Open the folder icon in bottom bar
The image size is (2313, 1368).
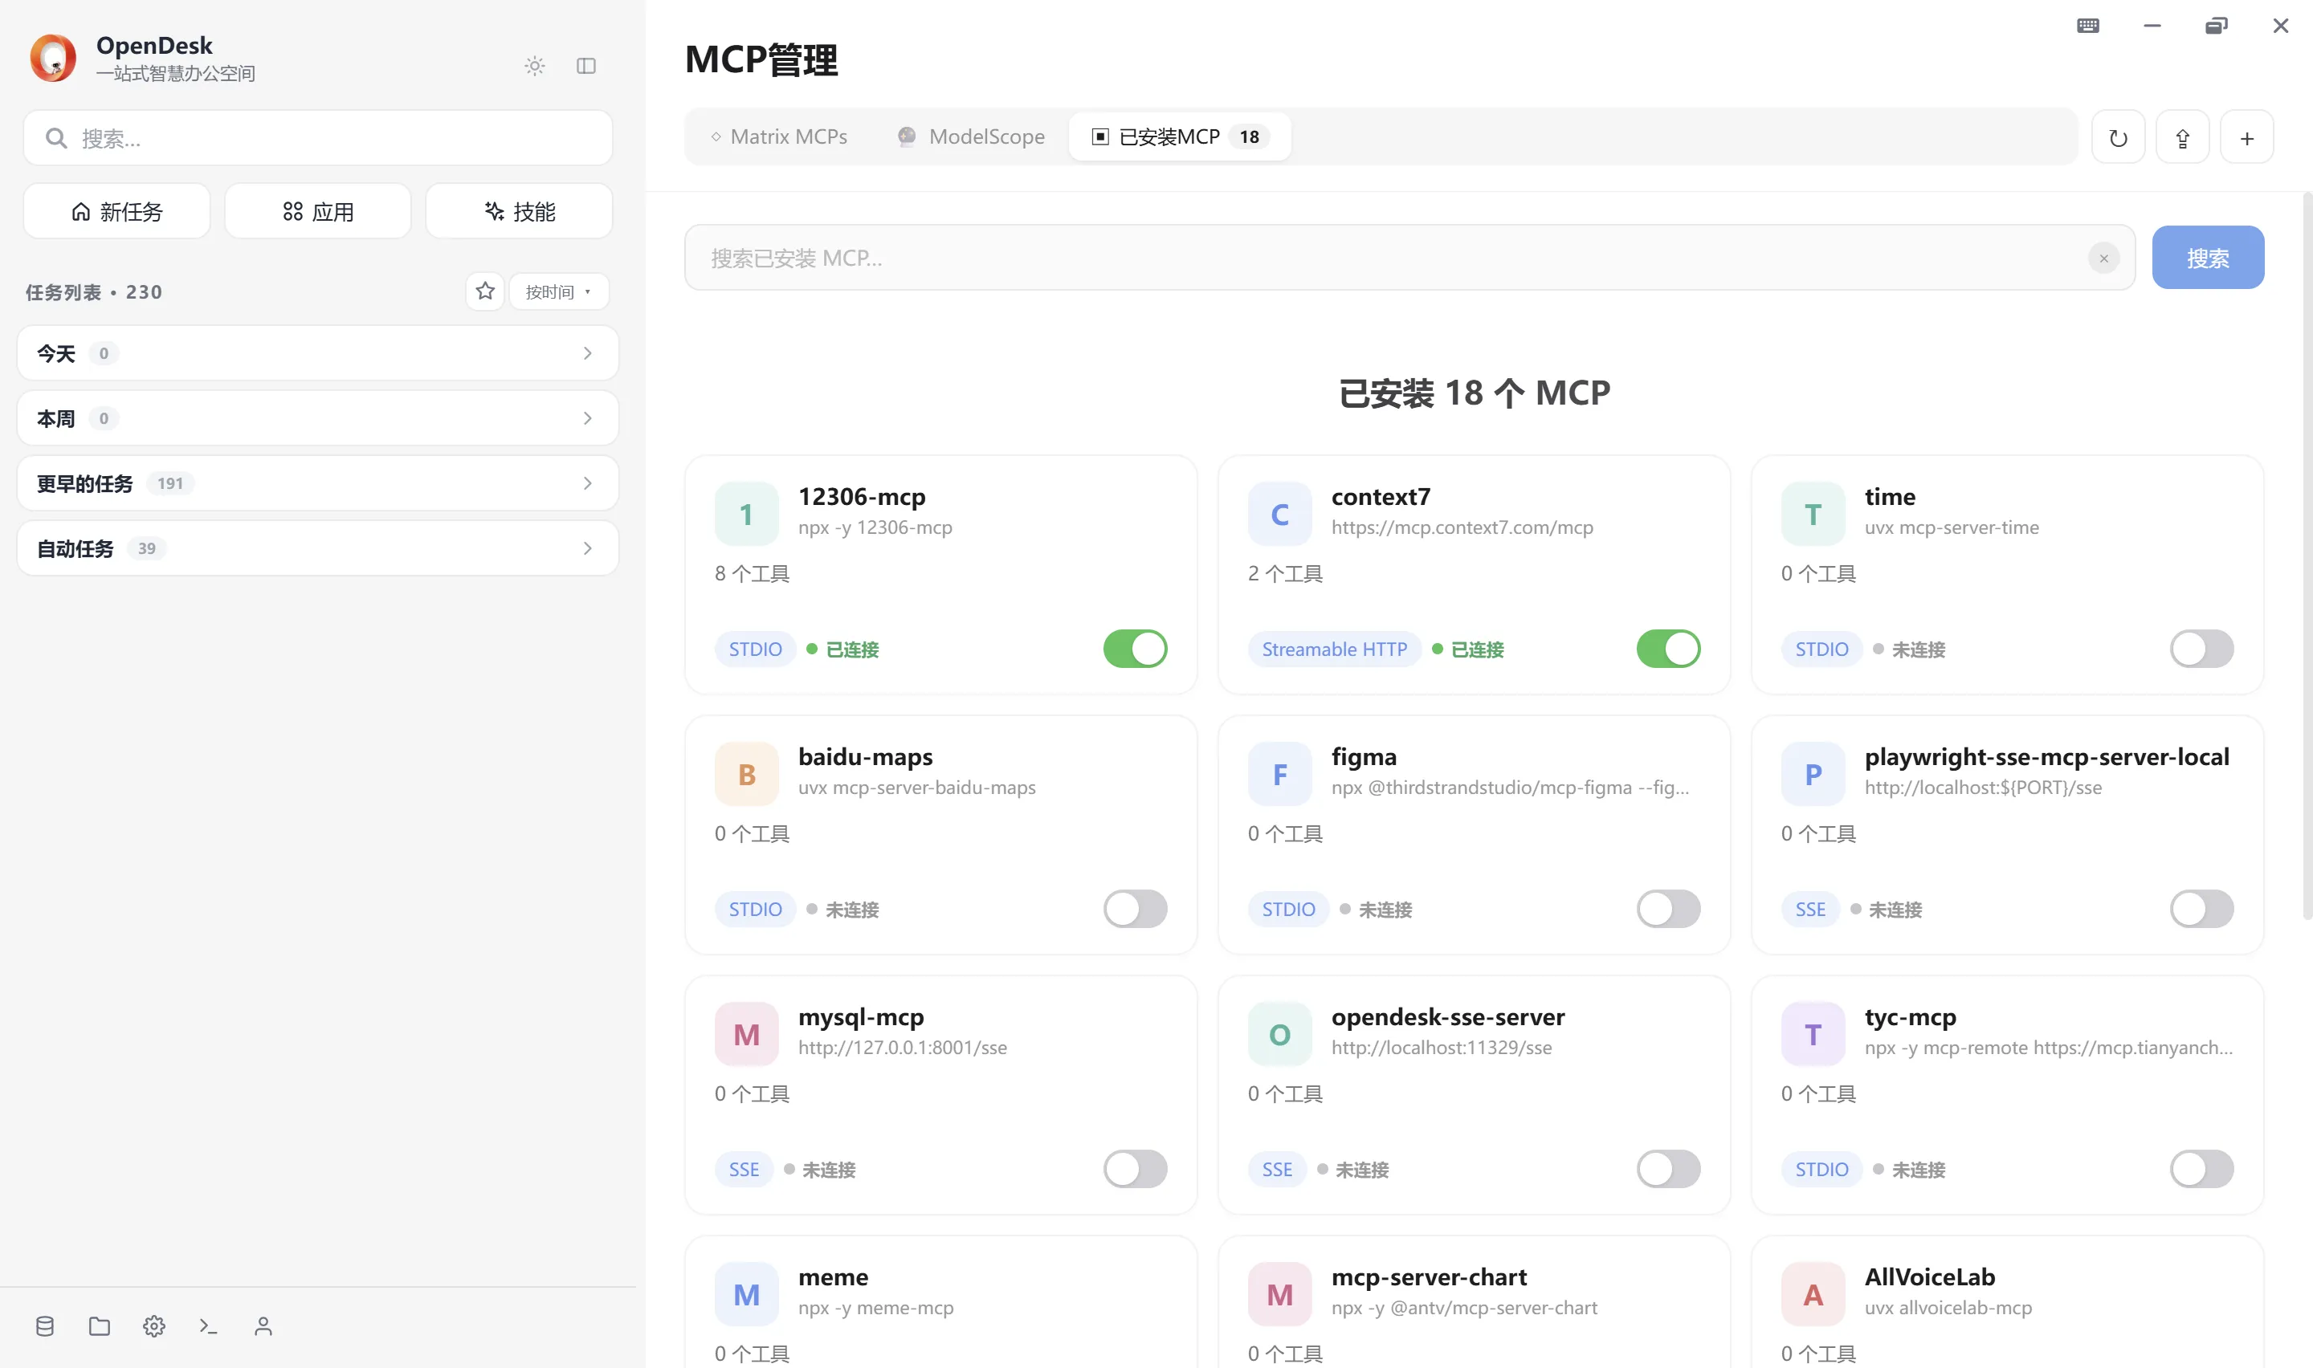[x=100, y=1325]
